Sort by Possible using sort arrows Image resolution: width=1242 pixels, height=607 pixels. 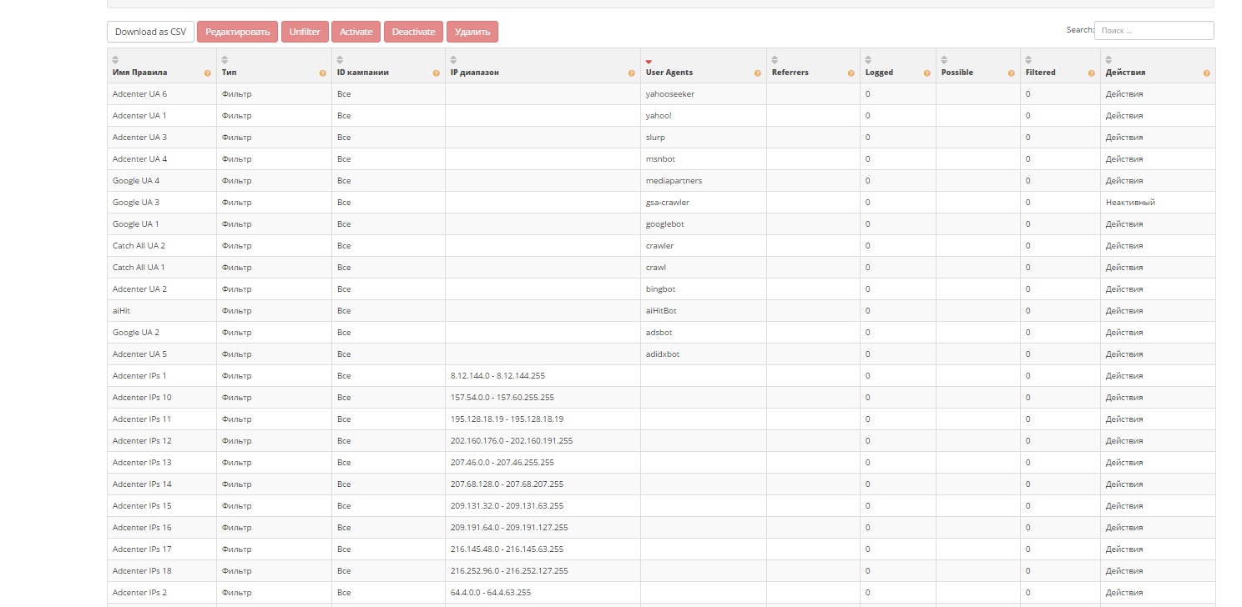coord(944,59)
